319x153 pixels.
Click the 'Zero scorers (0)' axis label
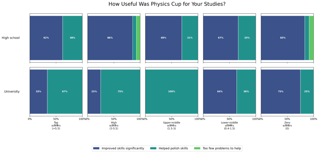(x=287, y=126)
